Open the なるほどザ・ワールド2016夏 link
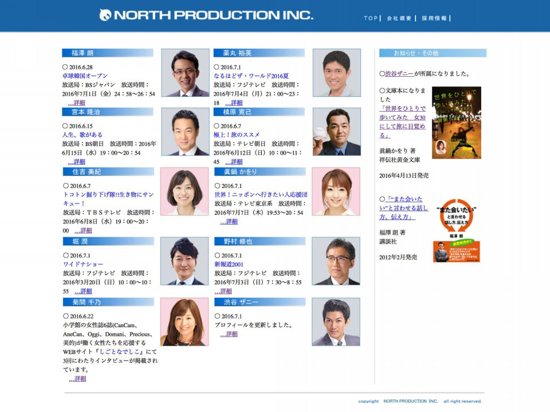This screenshot has width=550, height=412. point(251,76)
